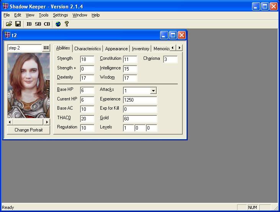Screen dimensions: 280x212
Task: Click the Save floppy disk icon
Action: 18,24
